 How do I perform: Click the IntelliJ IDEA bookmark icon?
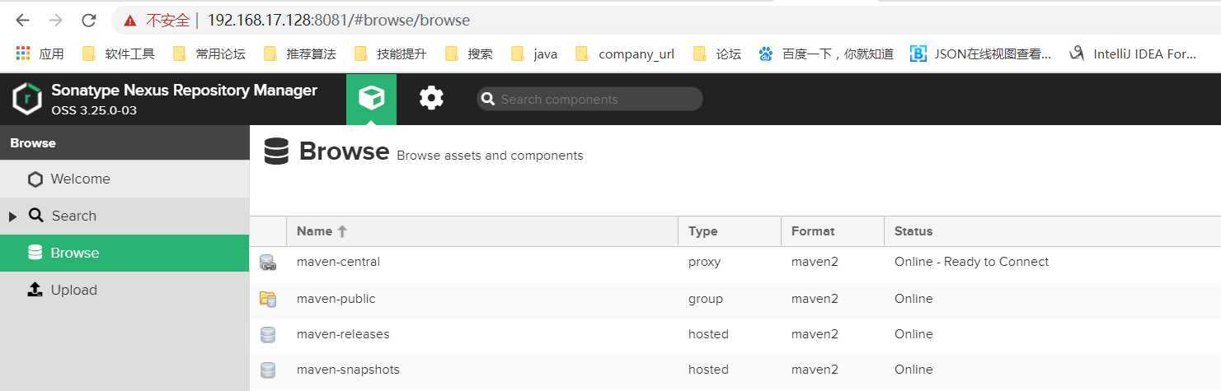1076,54
